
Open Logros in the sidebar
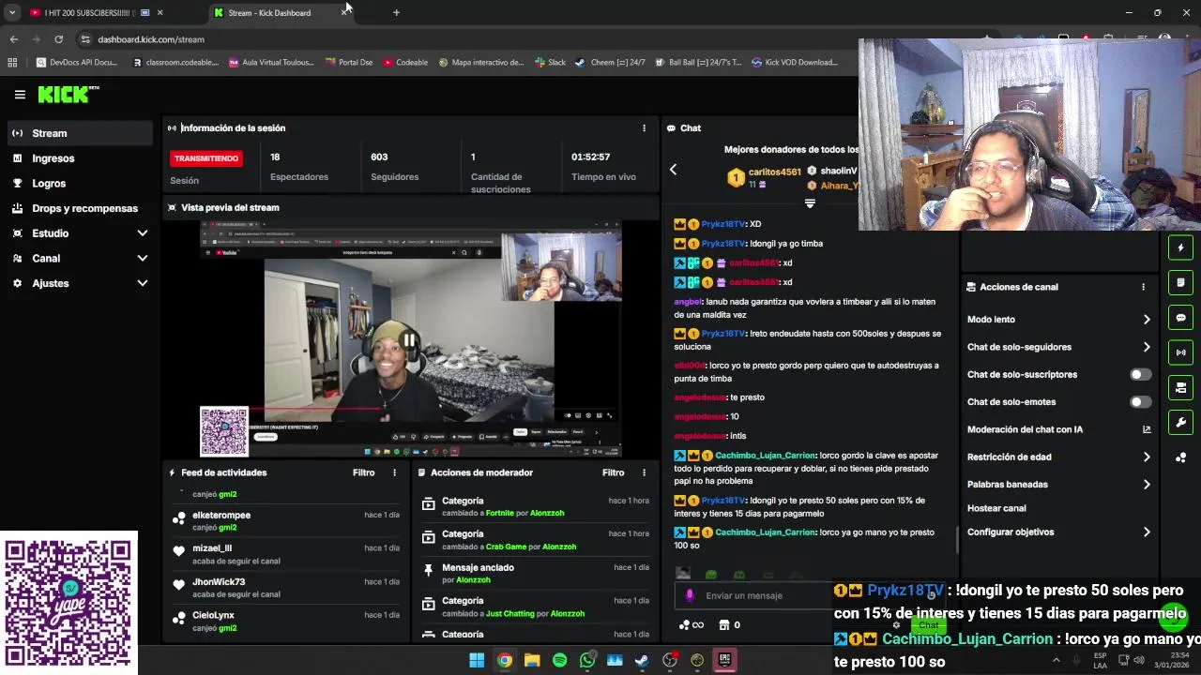click(80, 184)
